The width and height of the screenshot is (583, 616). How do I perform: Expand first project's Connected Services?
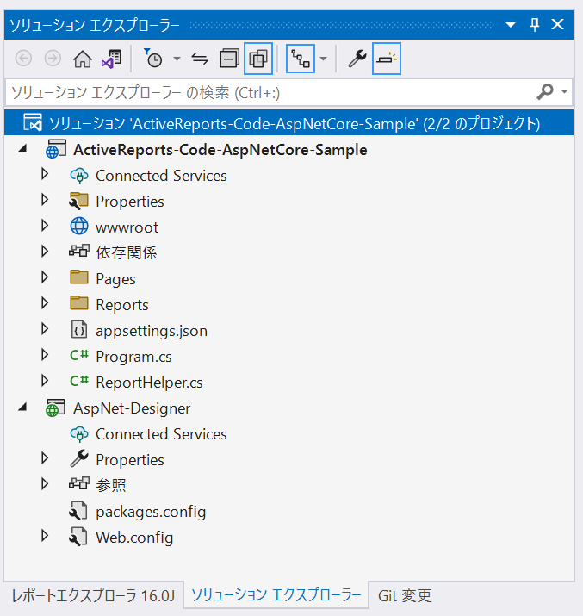coord(45,174)
